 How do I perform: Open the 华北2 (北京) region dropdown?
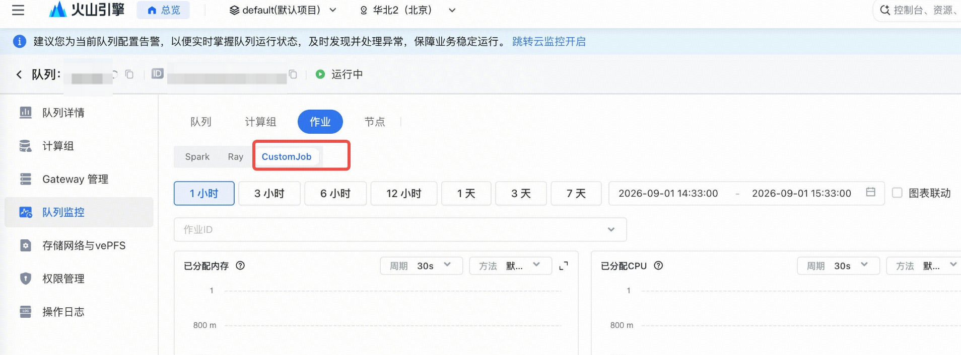pos(408,10)
